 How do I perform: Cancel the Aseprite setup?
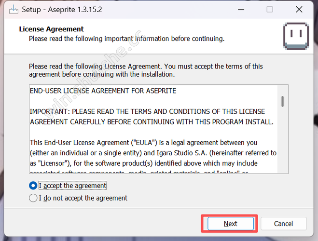point(283,224)
